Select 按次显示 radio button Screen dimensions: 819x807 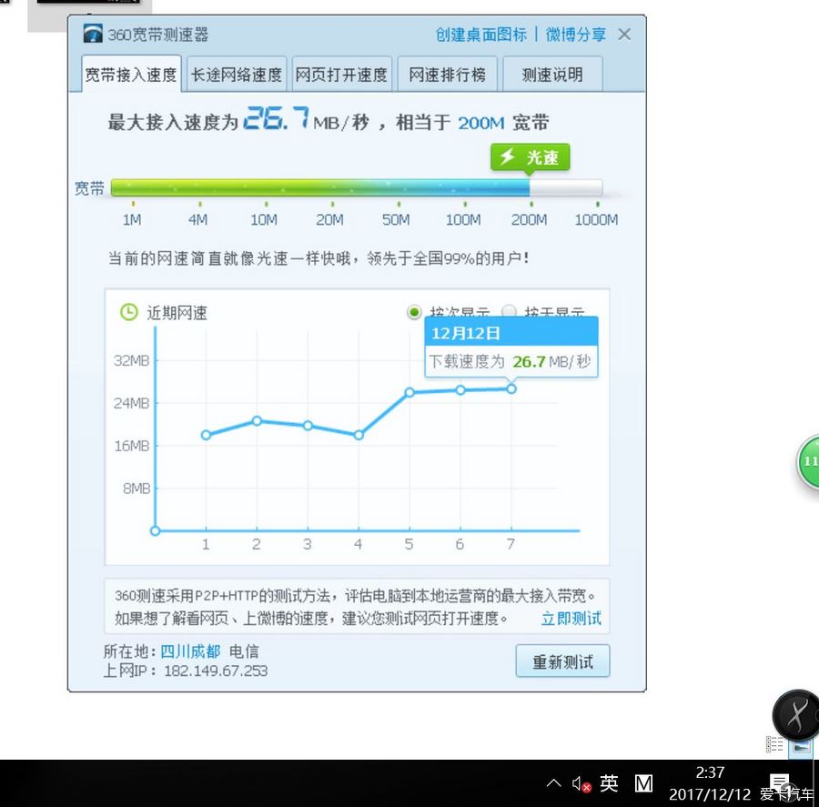[x=414, y=312]
